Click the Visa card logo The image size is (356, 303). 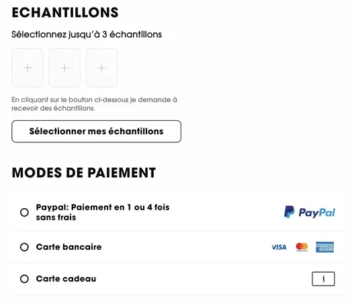pos(279,247)
